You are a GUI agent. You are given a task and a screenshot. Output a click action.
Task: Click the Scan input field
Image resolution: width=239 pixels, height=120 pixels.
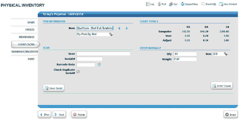[103, 54]
